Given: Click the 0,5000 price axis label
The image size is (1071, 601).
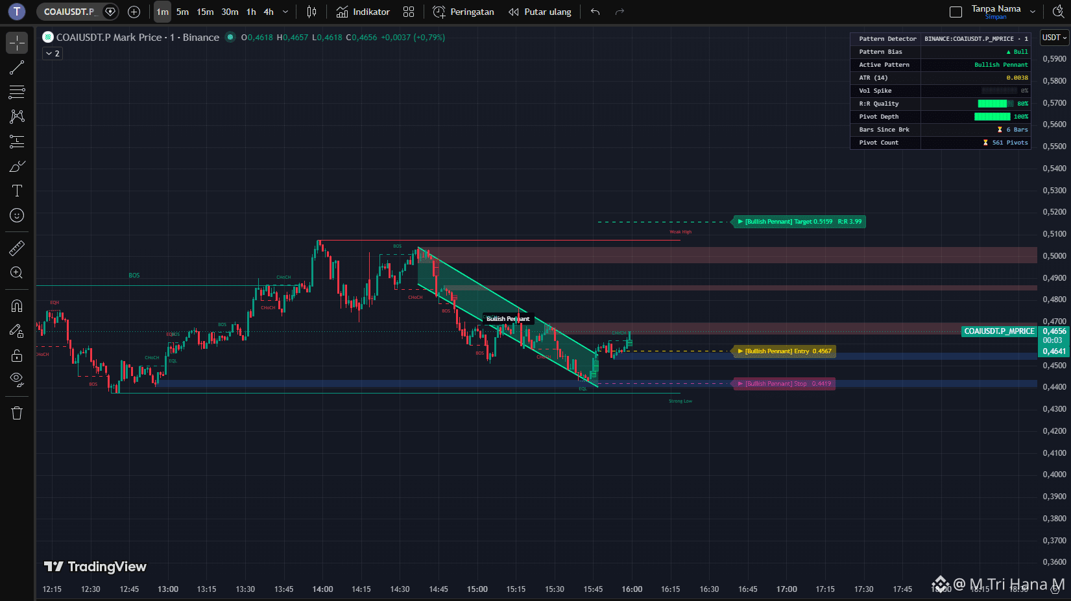Looking at the screenshot, I should click(1054, 256).
